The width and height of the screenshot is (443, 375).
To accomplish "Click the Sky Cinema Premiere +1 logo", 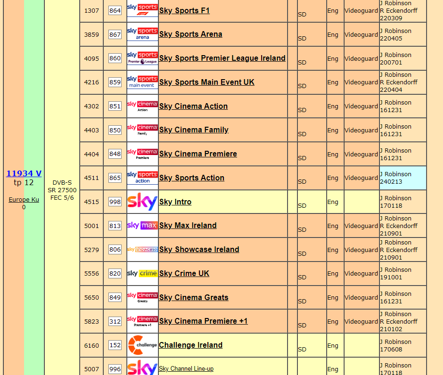I will pyautogui.click(x=142, y=321).
